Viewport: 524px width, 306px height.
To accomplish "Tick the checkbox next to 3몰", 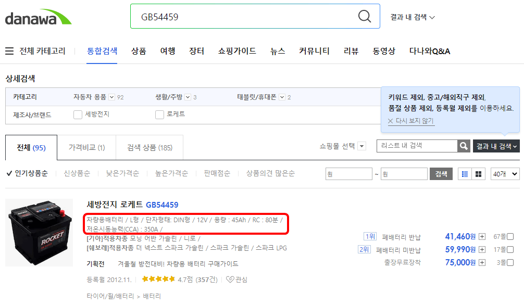I will point(510,263).
